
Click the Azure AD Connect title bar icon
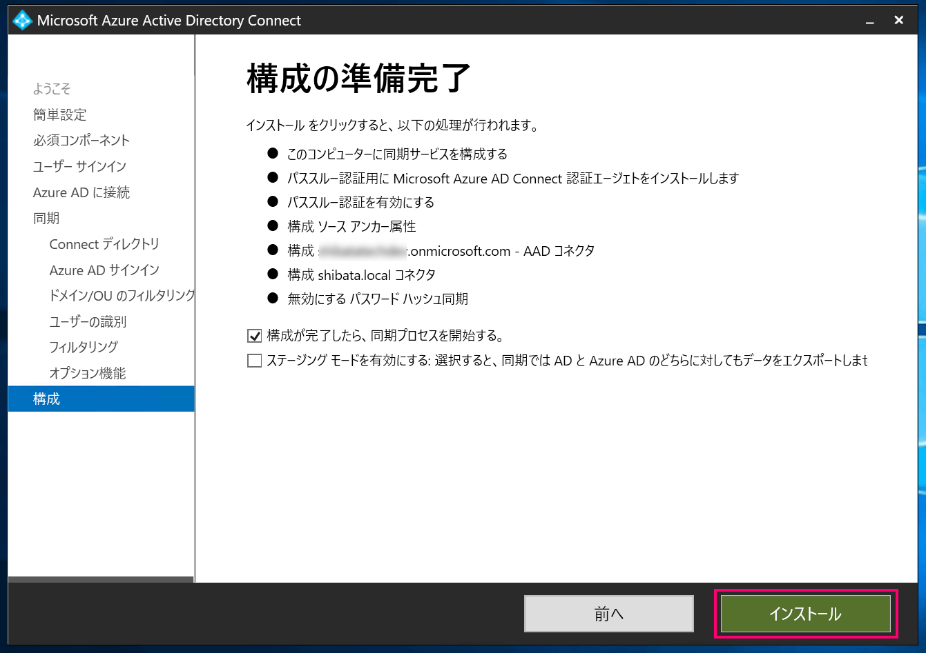(x=23, y=20)
